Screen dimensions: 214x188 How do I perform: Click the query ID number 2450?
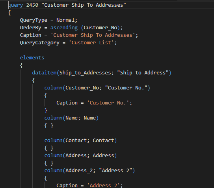click(32, 5)
